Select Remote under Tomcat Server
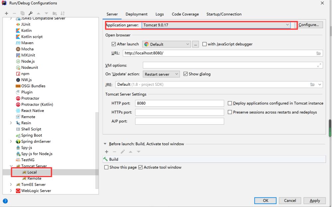 (32, 178)
